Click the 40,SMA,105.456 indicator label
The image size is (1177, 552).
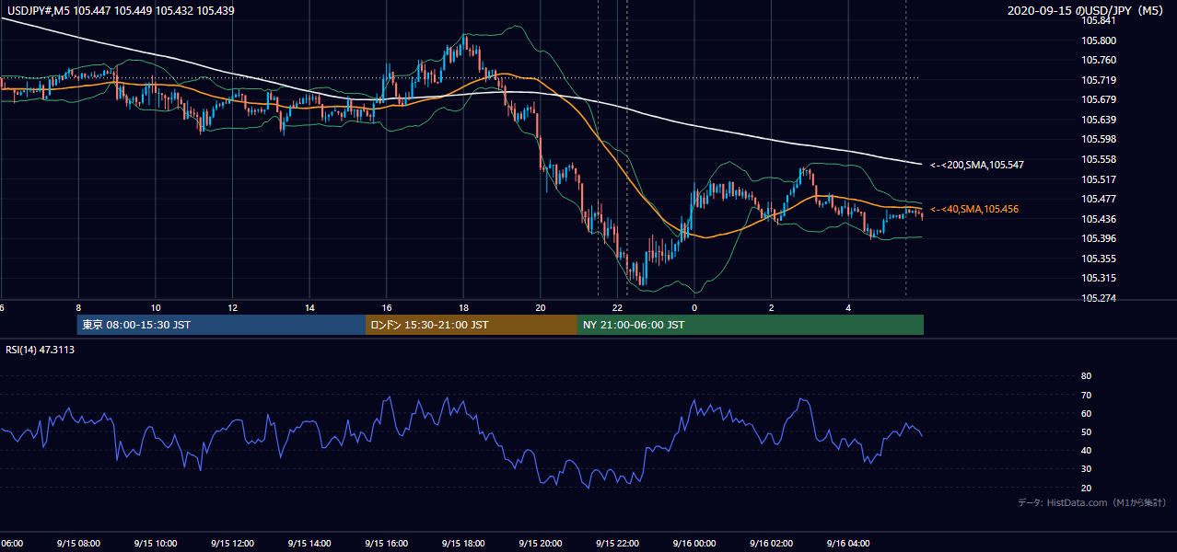[973, 209]
